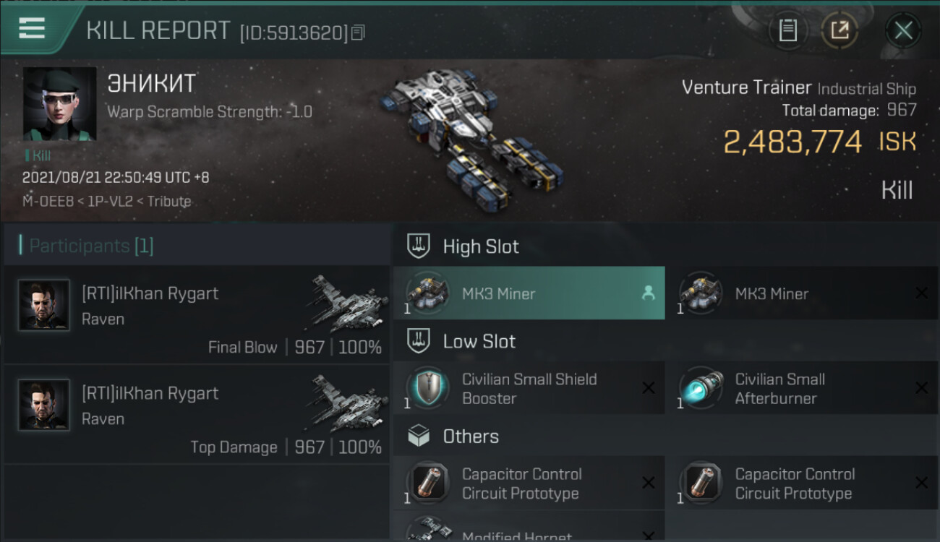View the Final Blow participant row
The height and width of the screenshot is (542, 940).
(197, 314)
